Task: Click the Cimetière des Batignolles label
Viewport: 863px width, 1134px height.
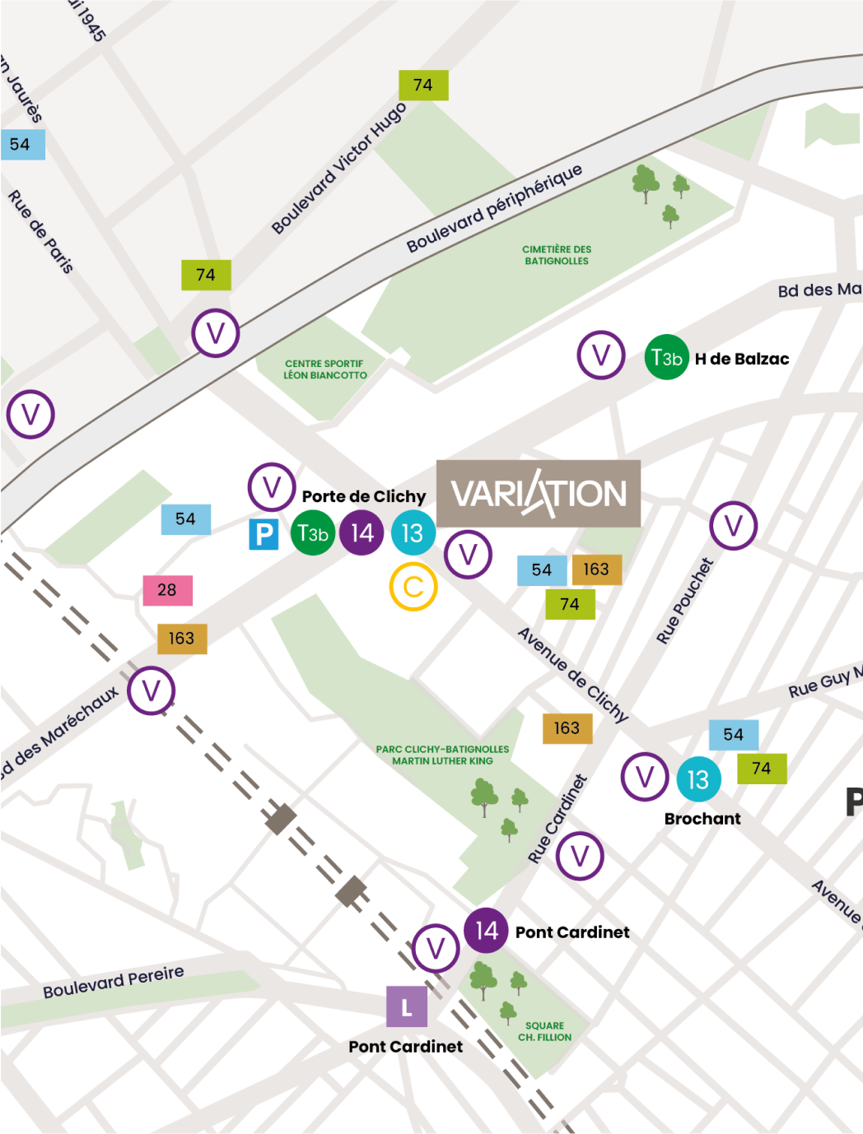Action: [x=557, y=255]
